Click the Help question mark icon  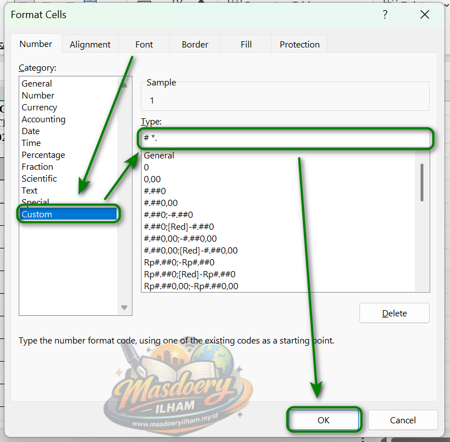385,15
